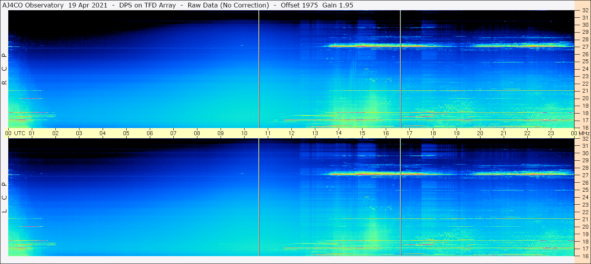Click the 'UTC' label on the time axis
Viewport: 591px width, 264px height.
[x=20, y=133]
